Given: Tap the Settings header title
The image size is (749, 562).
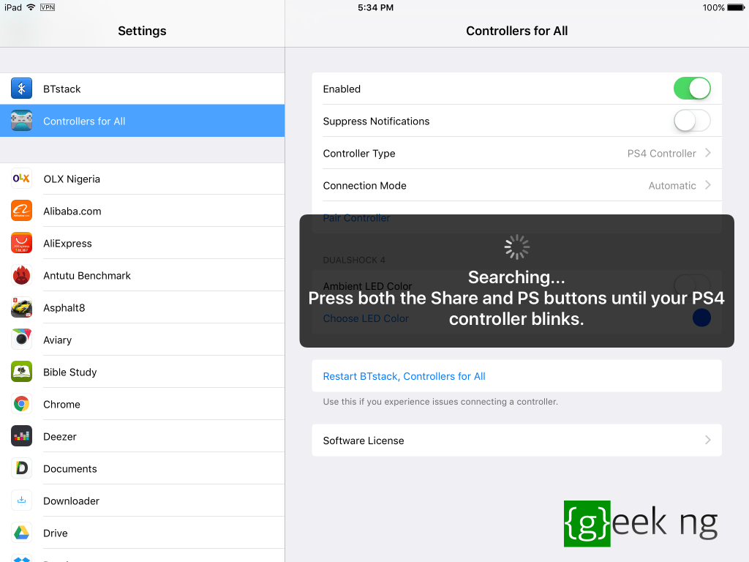Looking at the screenshot, I should 142,31.
